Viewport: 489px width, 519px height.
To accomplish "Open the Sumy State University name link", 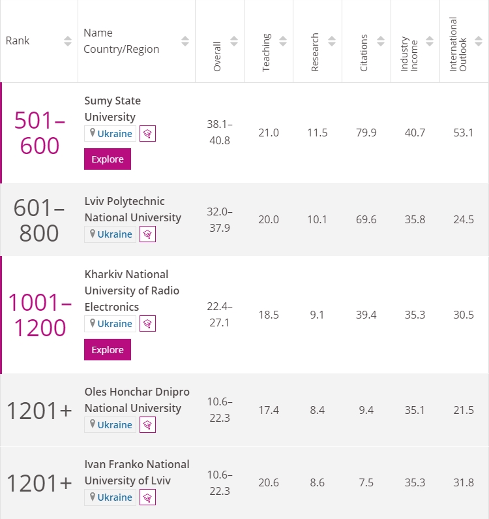I will coord(112,108).
